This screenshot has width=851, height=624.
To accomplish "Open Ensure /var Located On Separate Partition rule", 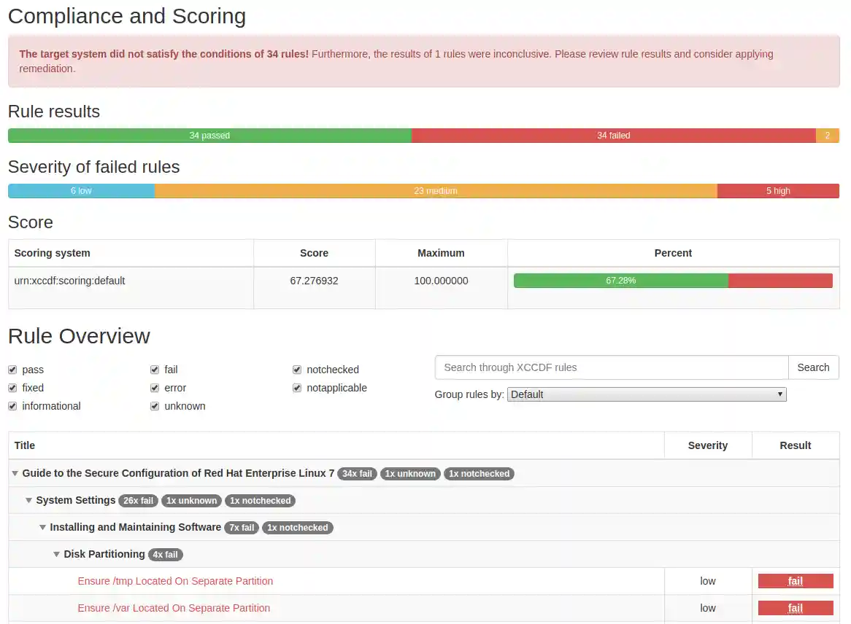I will pyautogui.click(x=174, y=608).
